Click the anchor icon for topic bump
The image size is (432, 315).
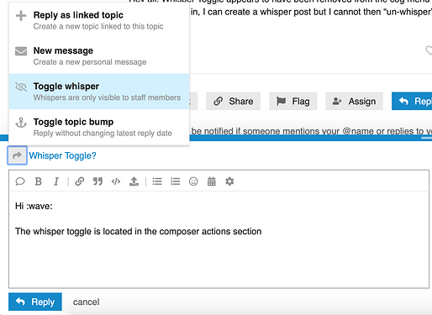click(x=21, y=123)
